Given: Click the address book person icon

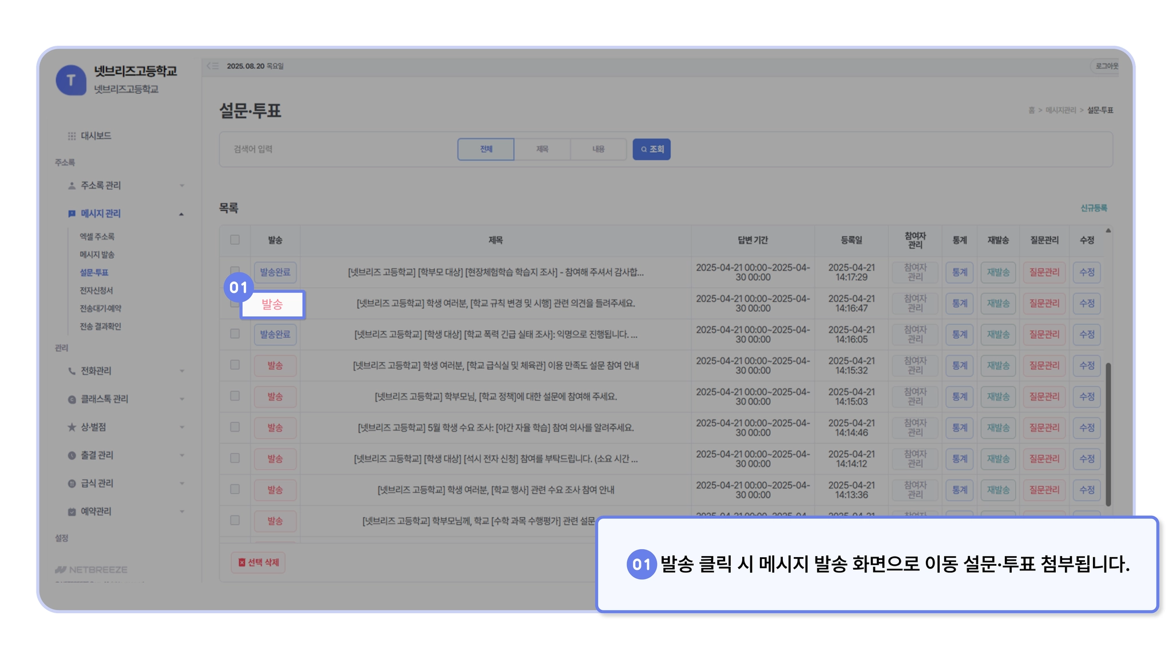Looking at the screenshot, I should pos(72,186).
